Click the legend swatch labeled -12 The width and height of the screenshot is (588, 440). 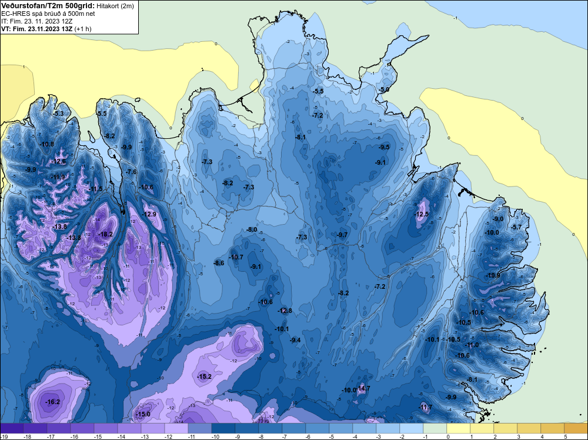(x=176, y=428)
